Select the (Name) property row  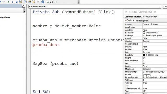click(146, 24)
